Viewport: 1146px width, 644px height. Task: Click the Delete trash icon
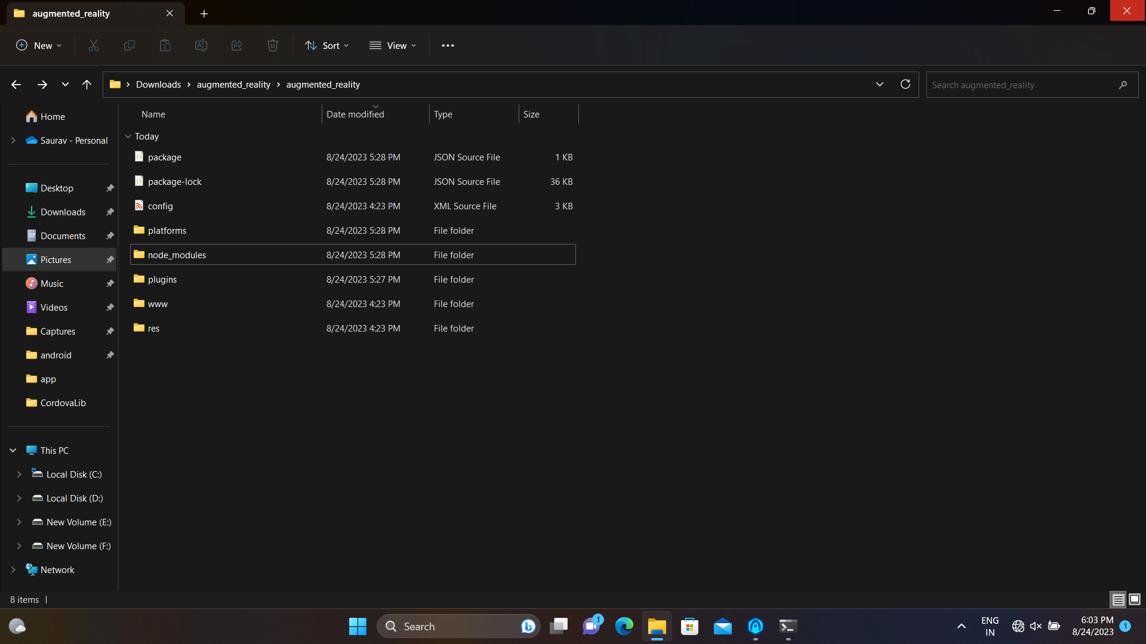point(273,45)
